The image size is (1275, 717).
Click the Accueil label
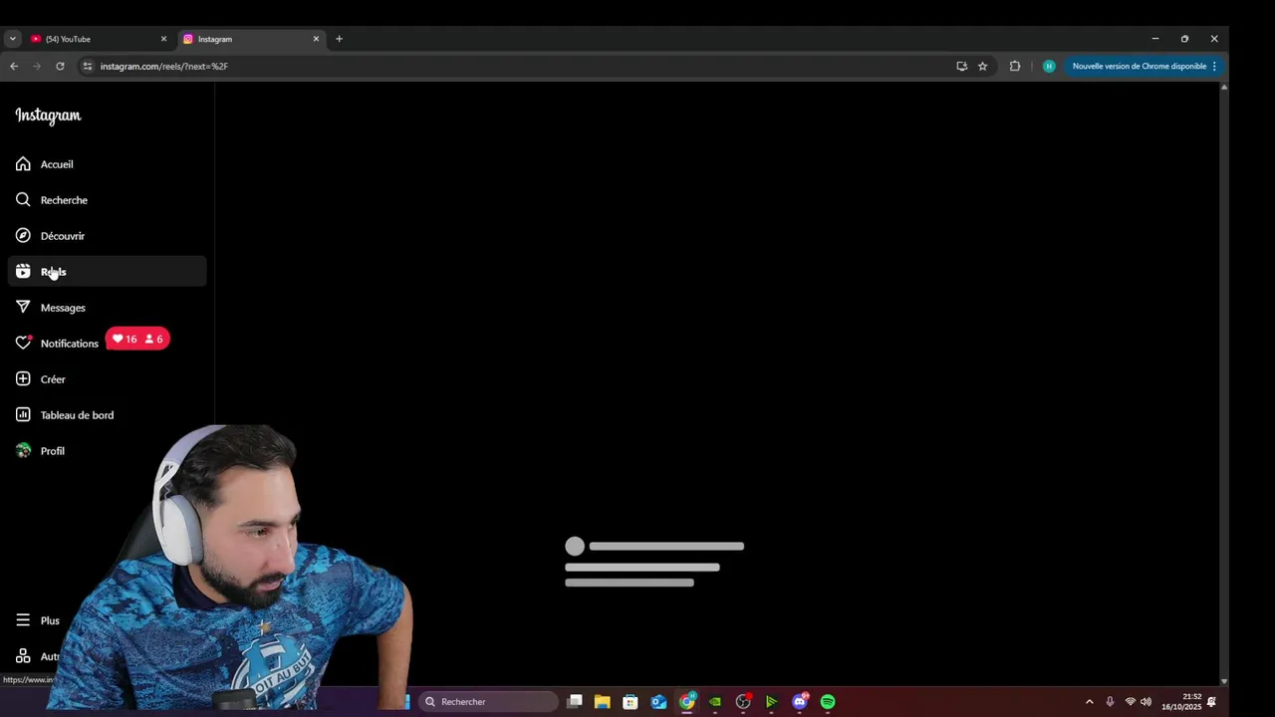57,164
